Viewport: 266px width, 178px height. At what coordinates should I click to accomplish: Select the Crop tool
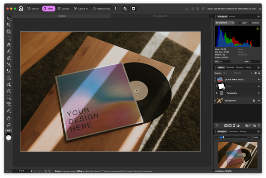pyautogui.click(x=9, y=25)
